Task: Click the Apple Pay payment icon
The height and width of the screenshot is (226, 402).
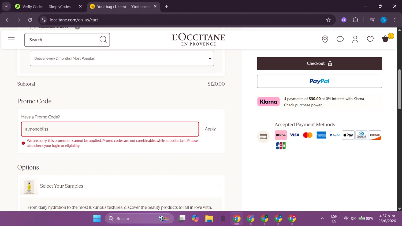Action: [x=348, y=135]
